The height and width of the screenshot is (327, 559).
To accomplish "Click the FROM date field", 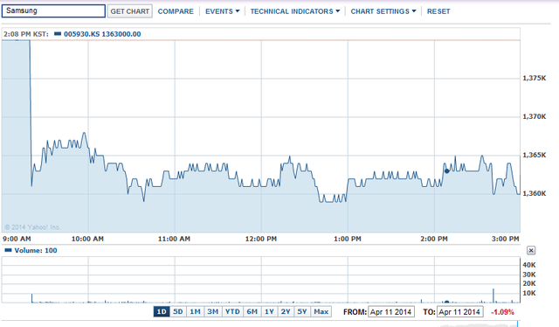I will coord(391,312).
